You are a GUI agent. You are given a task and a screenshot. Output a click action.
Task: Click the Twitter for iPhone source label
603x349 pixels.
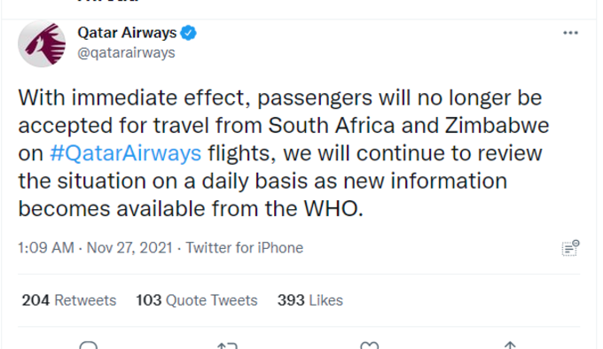click(245, 248)
